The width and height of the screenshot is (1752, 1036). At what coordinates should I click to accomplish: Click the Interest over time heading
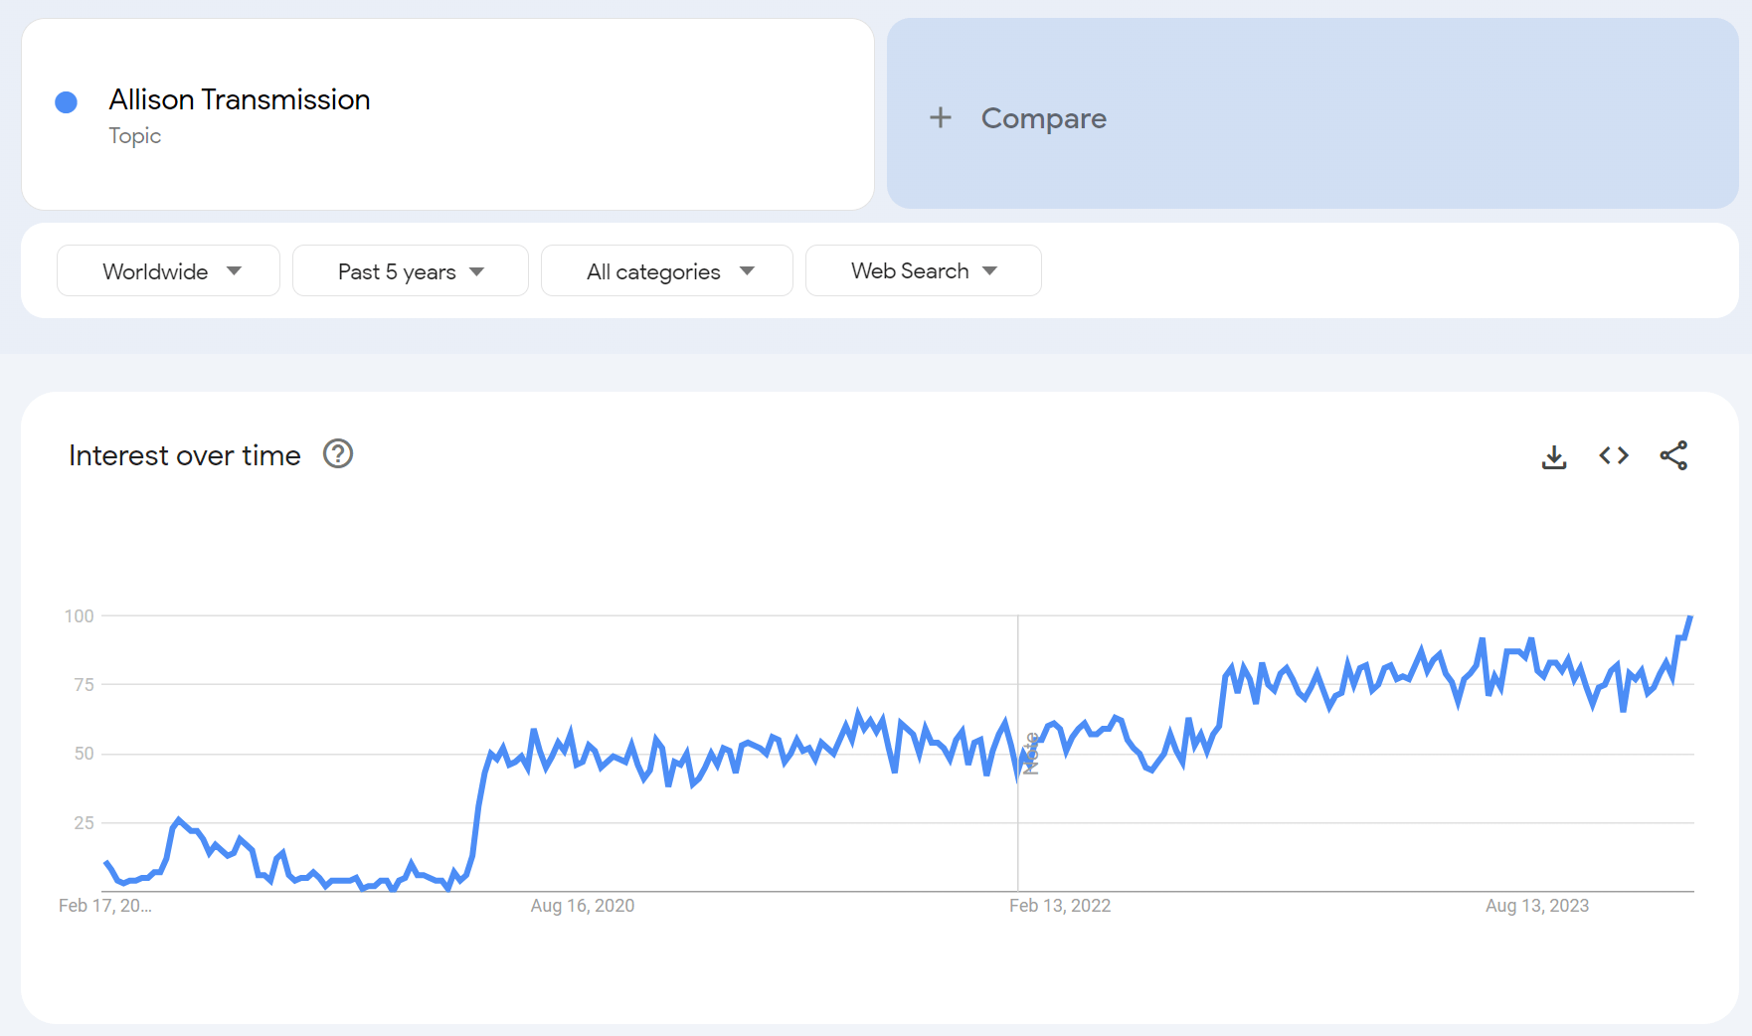(x=185, y=455)
